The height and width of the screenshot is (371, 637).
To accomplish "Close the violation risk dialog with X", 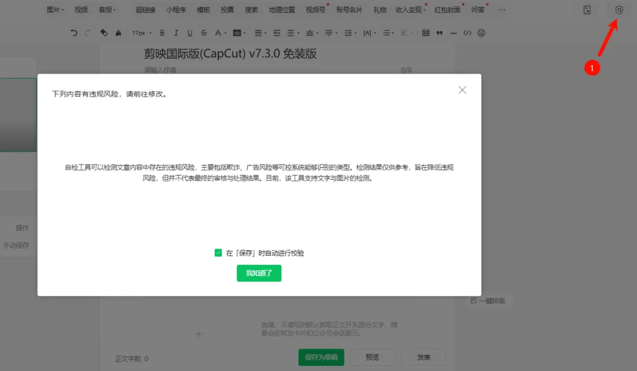I will (x=462, y=90).
